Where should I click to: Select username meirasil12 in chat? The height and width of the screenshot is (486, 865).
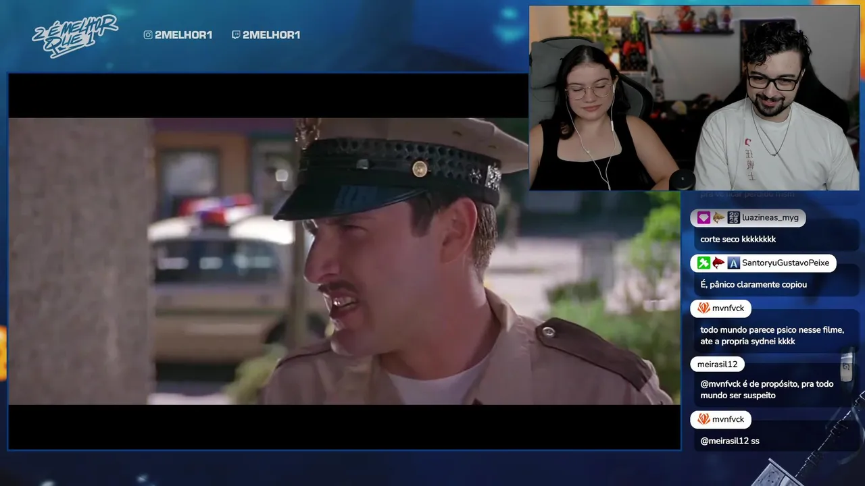[717, 364]
